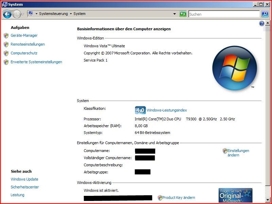Open Erweiterte Systemeinstellungen
The height and width of the screenshot is (204, 272).
pyautogui.click(x=36, y=62)
